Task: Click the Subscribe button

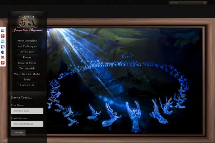Action: point(18,133)
